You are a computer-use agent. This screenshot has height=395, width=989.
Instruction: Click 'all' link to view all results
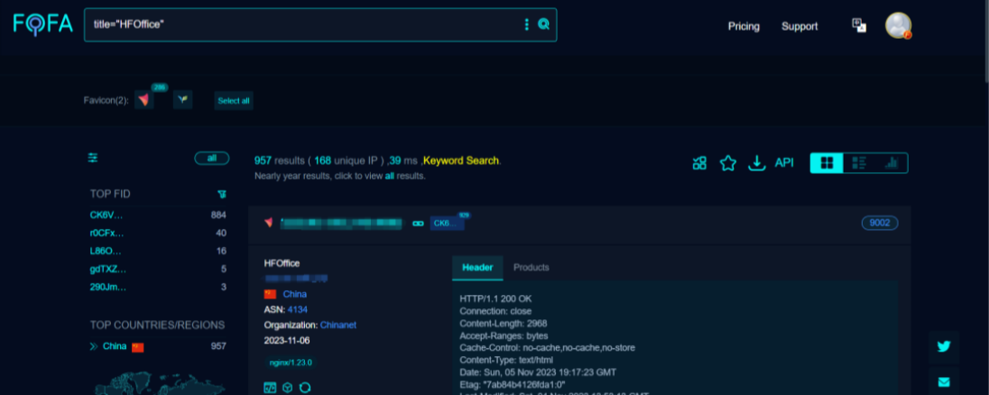click(390, 177)
